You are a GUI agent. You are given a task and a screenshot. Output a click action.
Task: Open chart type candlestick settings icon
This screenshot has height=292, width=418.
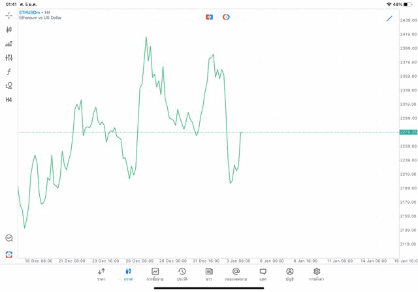click(9, 29)
